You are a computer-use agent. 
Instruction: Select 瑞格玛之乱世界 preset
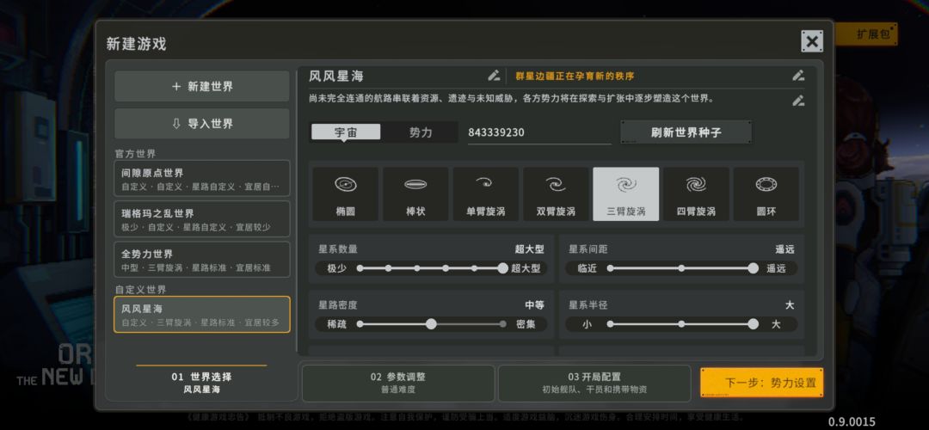click(202, 219)
